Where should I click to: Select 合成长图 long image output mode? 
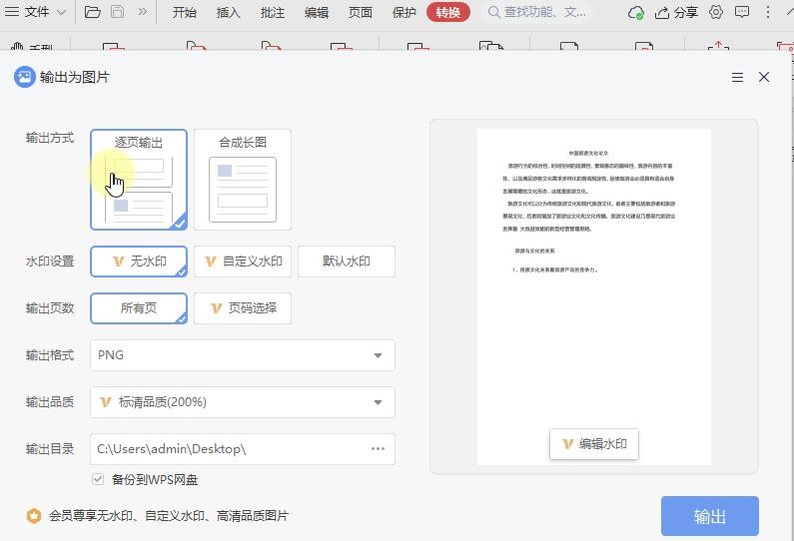coord(243,180)
